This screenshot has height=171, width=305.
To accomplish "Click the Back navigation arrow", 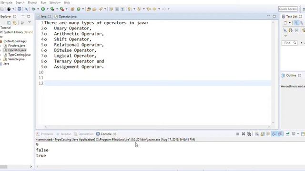I will coord(154,9).
